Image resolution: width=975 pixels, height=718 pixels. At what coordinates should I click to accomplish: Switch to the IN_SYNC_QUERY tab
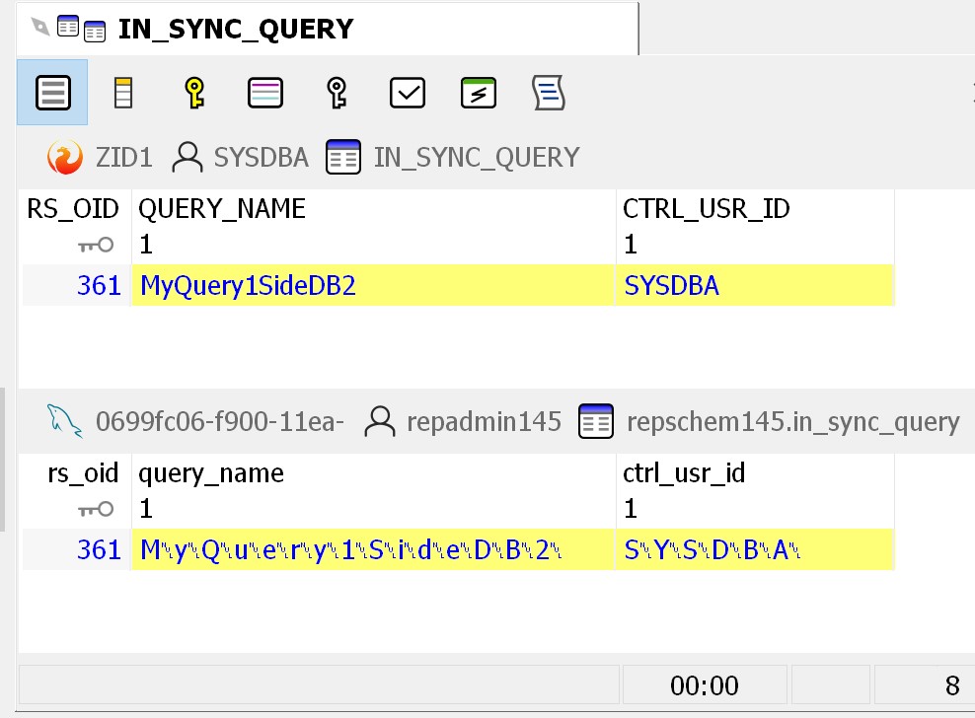pyautogui.click(x=235, y=30)
